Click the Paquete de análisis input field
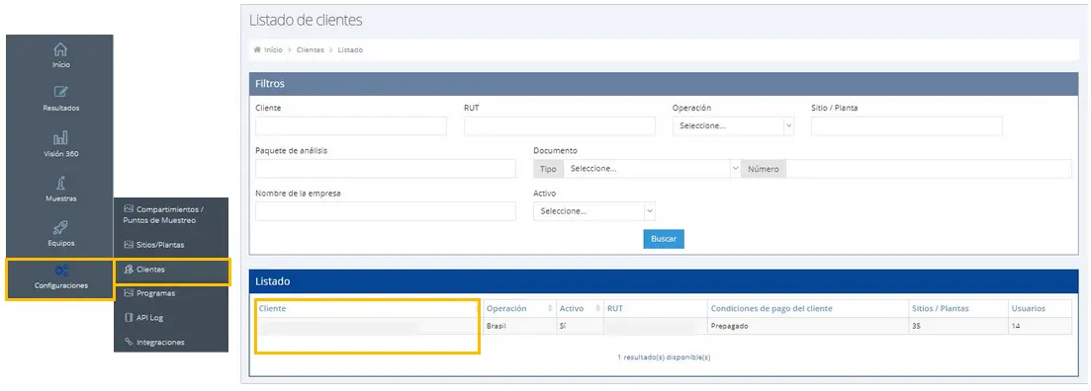Screen dimensions: 1091x391 coord(386,169)
